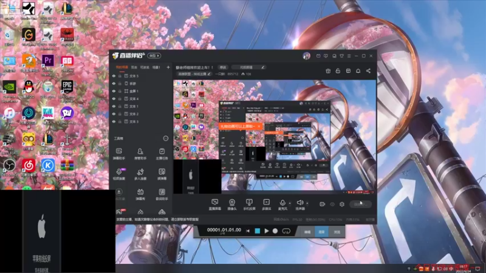
Task: Switch to the highlighted blue tab in transport bar
Action: coord(322,232)
